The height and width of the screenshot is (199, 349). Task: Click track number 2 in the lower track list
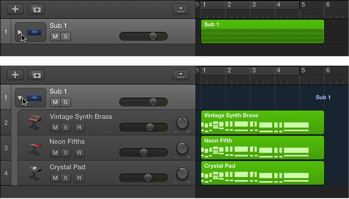(6, 122)
